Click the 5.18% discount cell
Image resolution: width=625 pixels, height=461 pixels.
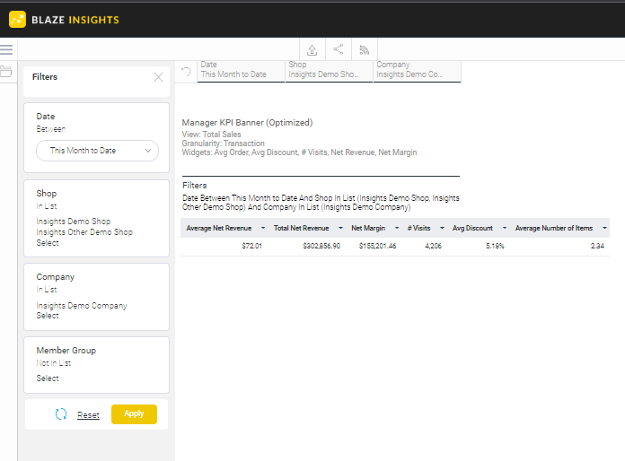495,246
